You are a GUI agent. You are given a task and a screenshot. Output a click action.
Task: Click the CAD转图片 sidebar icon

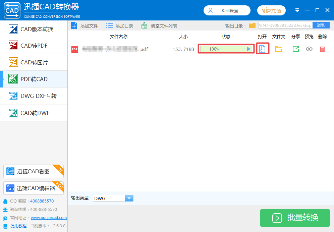coord(13,62)
